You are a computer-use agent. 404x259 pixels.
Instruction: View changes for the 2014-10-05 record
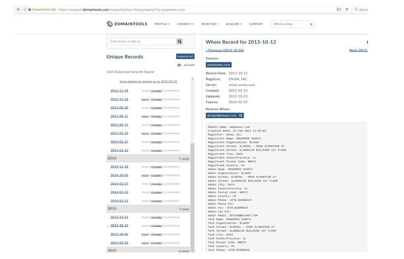tap(156, 175)
